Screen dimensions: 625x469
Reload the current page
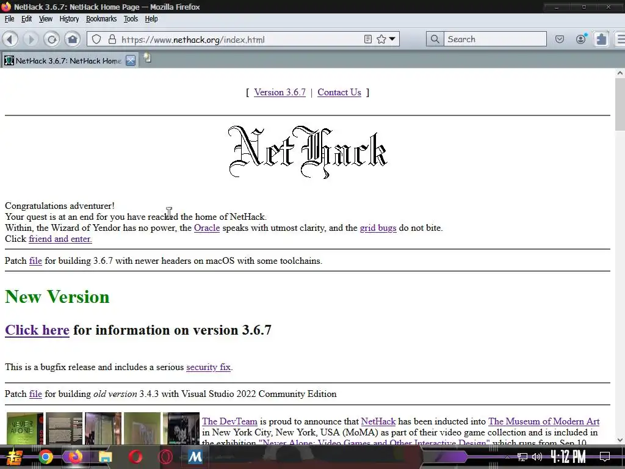51,39
